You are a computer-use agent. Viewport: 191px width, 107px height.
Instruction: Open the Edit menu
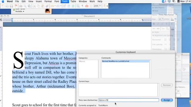(x=24, y=1)
